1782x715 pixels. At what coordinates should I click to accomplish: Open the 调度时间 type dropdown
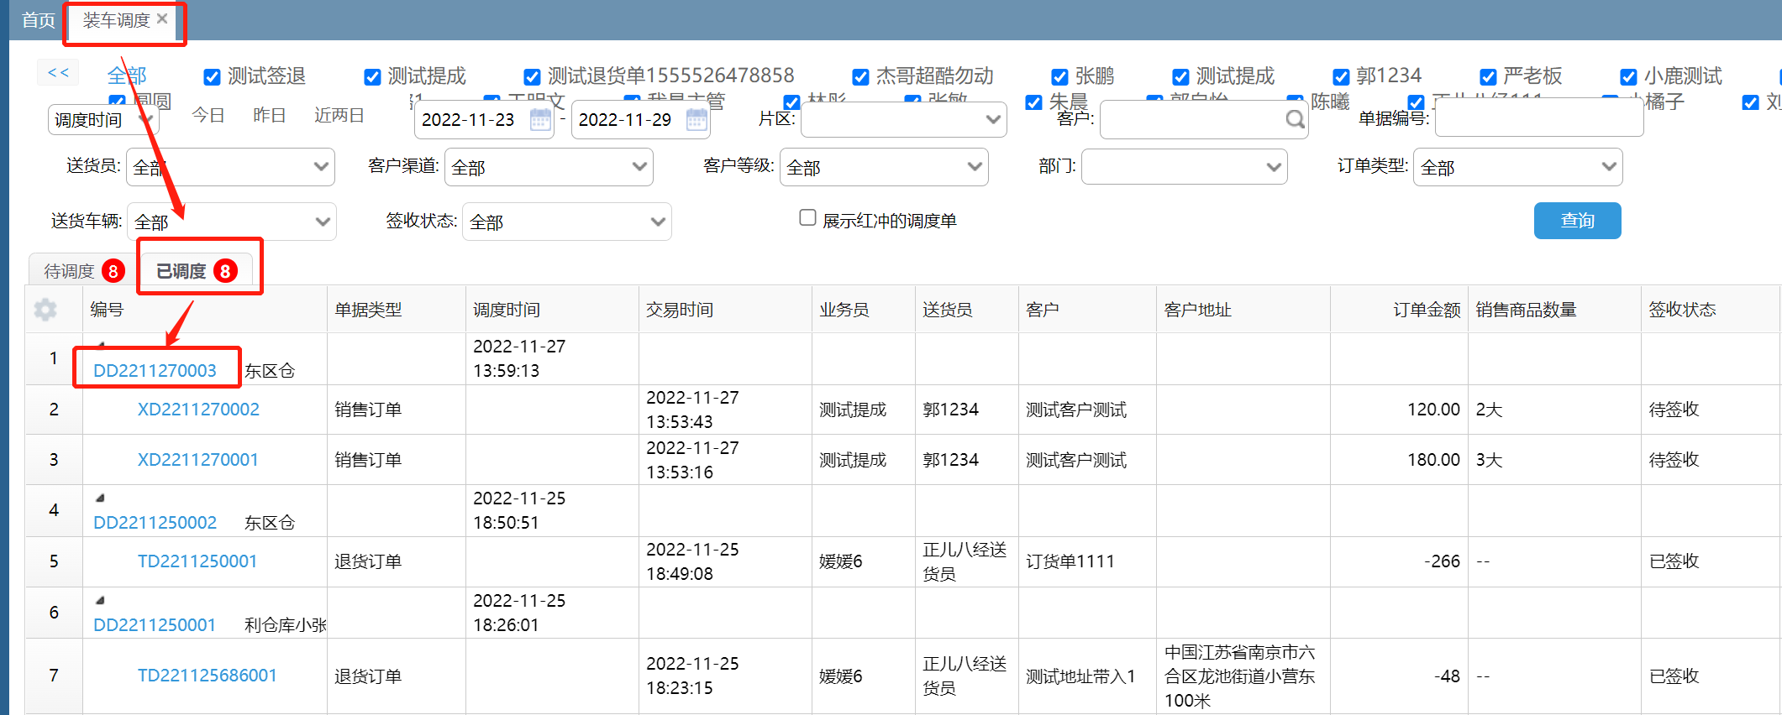pos(103,120)
